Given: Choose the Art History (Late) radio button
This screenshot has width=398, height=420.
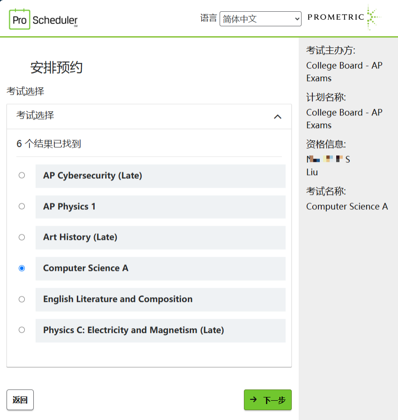Looking at the screenshot, I should 22,237.
